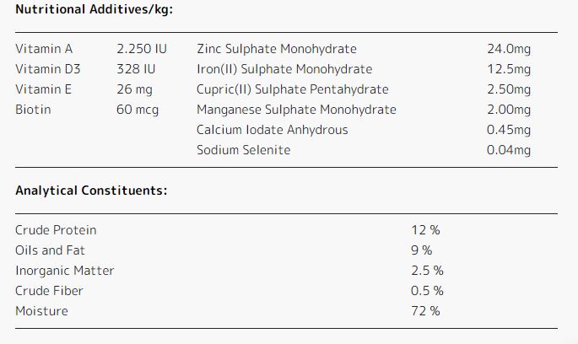The height and width of the screenshot is (344, 578).
Task: Click Cupric(II) Sulphate Pentahydrate text
Action: (x=293, y=89)
